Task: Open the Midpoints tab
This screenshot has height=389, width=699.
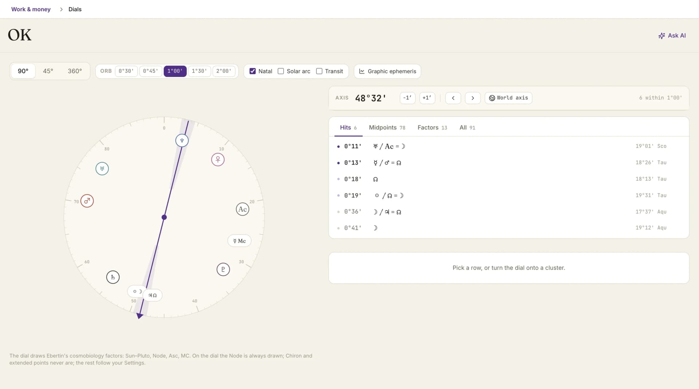Action: pyautogui.click(x=387, y=127)
